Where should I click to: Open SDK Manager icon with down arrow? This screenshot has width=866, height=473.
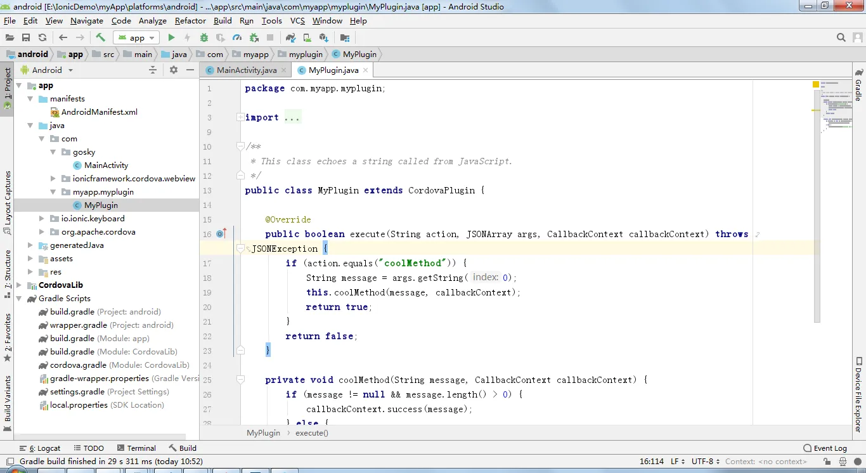[x=323, y=37]
